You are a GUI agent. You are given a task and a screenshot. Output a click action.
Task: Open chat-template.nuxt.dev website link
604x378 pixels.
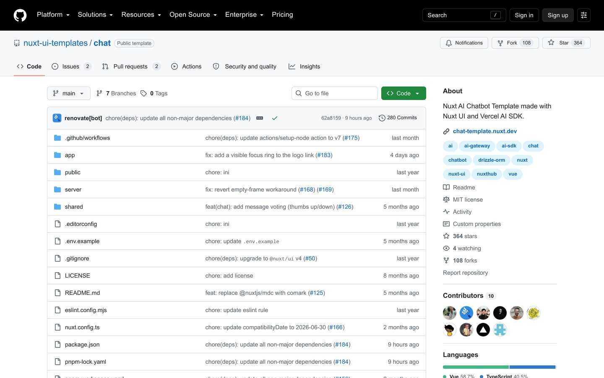tap(485, 131)
